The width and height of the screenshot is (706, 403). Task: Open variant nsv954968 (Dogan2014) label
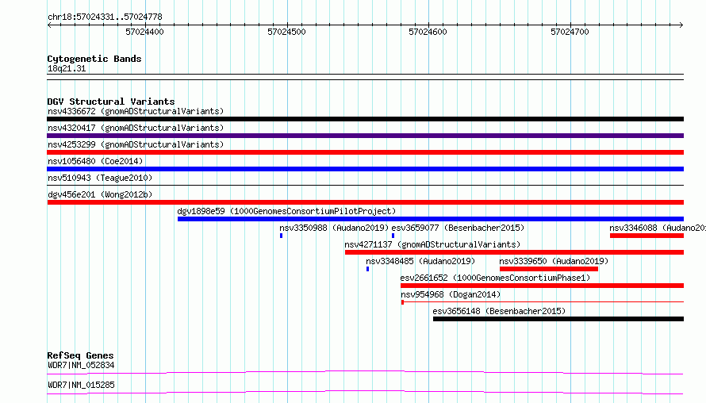[x=451, y=294]
